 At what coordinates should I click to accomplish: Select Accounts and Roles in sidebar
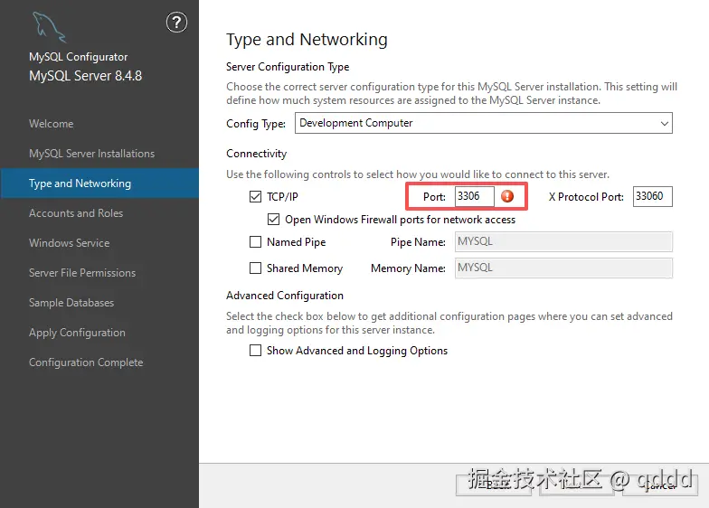click(76, 213)
